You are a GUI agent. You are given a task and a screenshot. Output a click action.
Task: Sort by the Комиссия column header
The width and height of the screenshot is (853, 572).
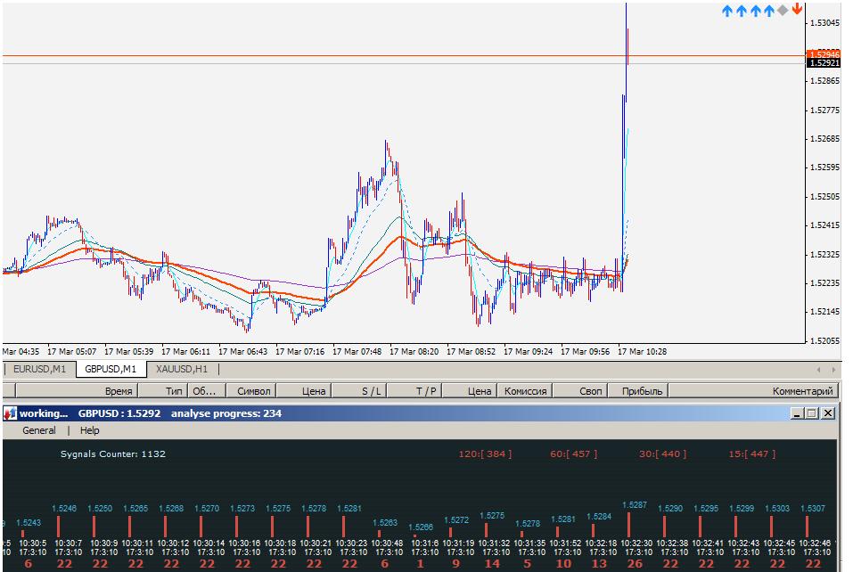526,391
